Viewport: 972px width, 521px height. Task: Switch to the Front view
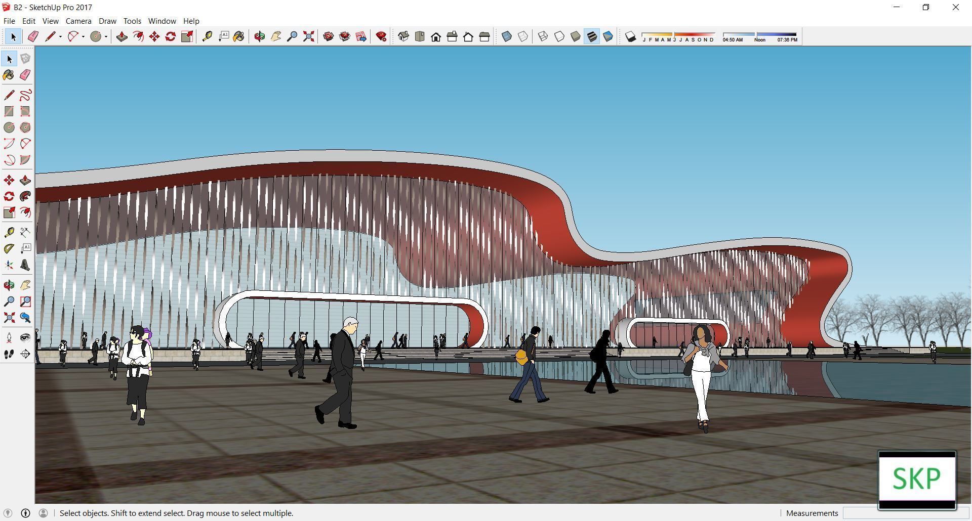436,36
